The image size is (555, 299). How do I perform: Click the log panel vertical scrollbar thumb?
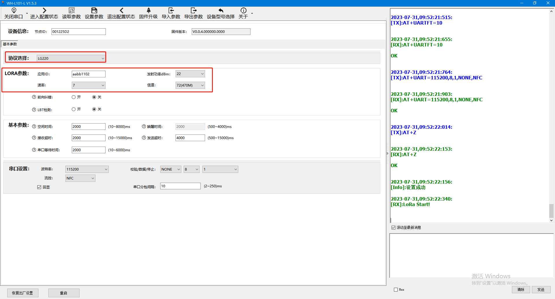click(551, 211)
